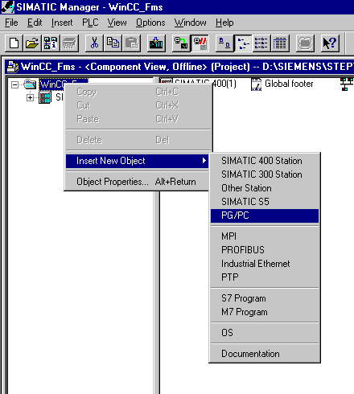Open the File menu

point(11,23)
